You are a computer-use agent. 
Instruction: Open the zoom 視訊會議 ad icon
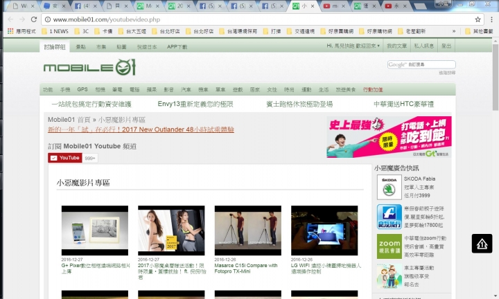[x=389, y=246]
